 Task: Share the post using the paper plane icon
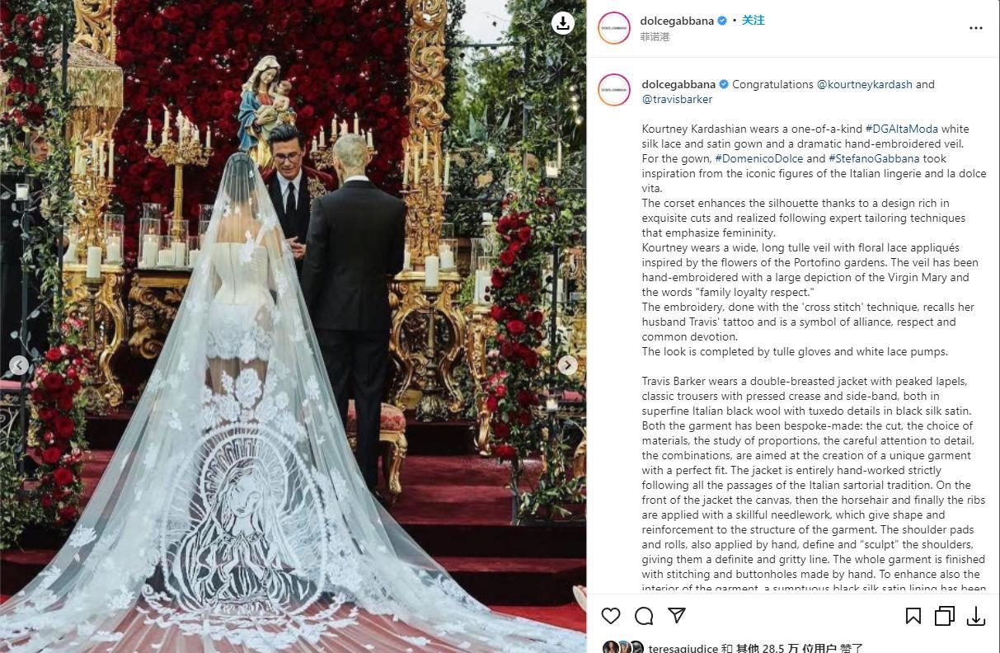tap(677, 616)
